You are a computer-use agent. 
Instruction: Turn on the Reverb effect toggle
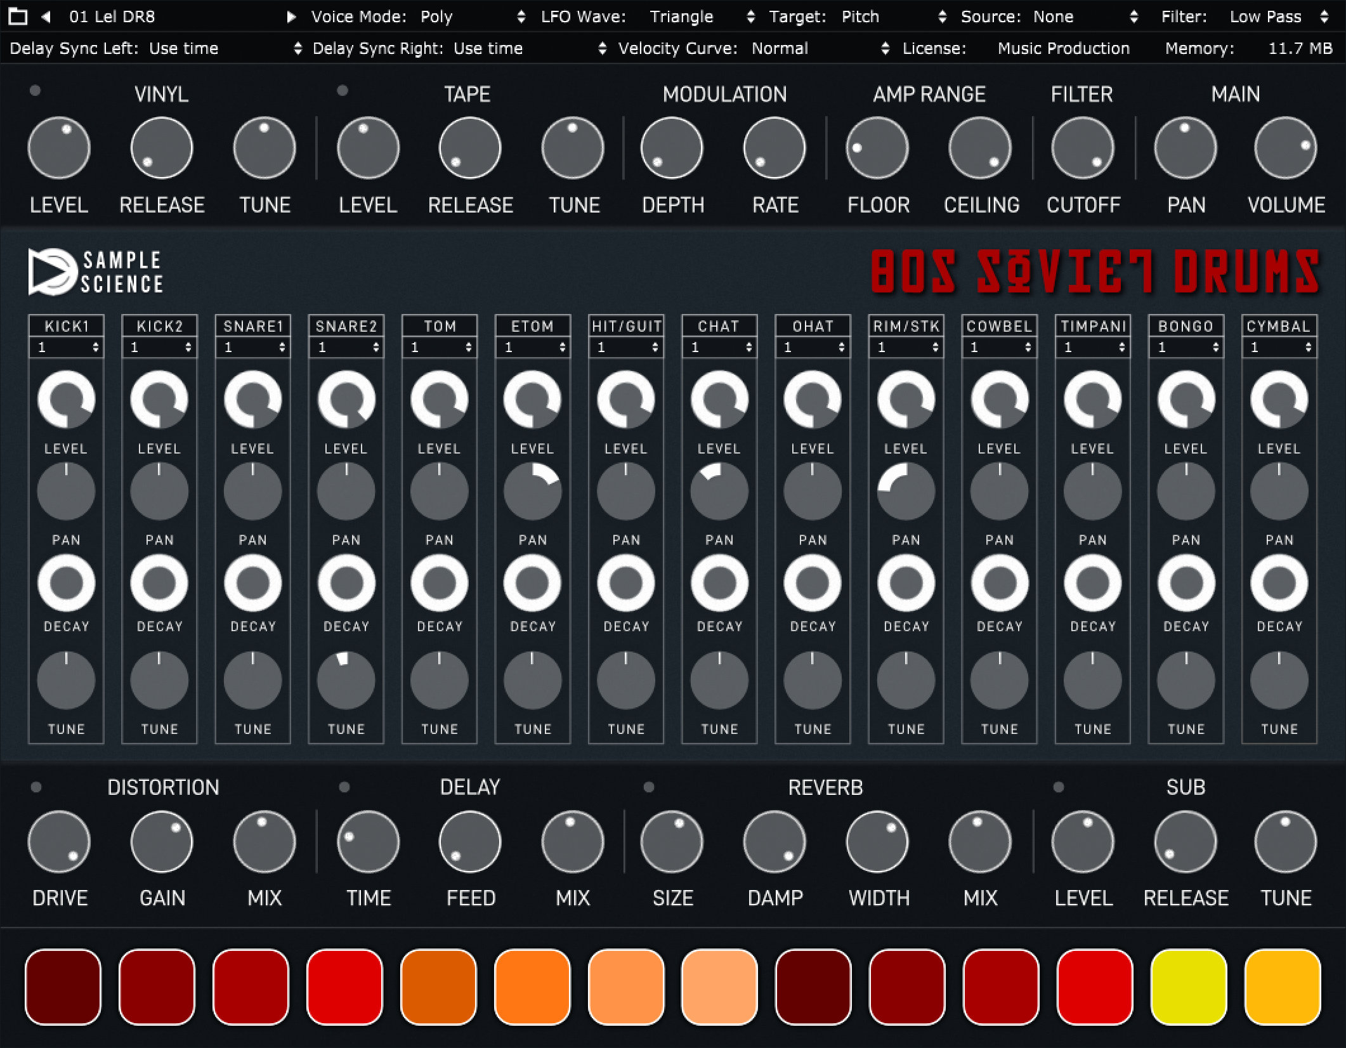pos(650,787)
